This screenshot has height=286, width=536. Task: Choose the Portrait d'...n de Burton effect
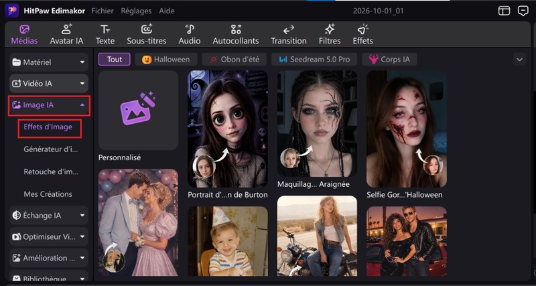(x=228, y=129)
